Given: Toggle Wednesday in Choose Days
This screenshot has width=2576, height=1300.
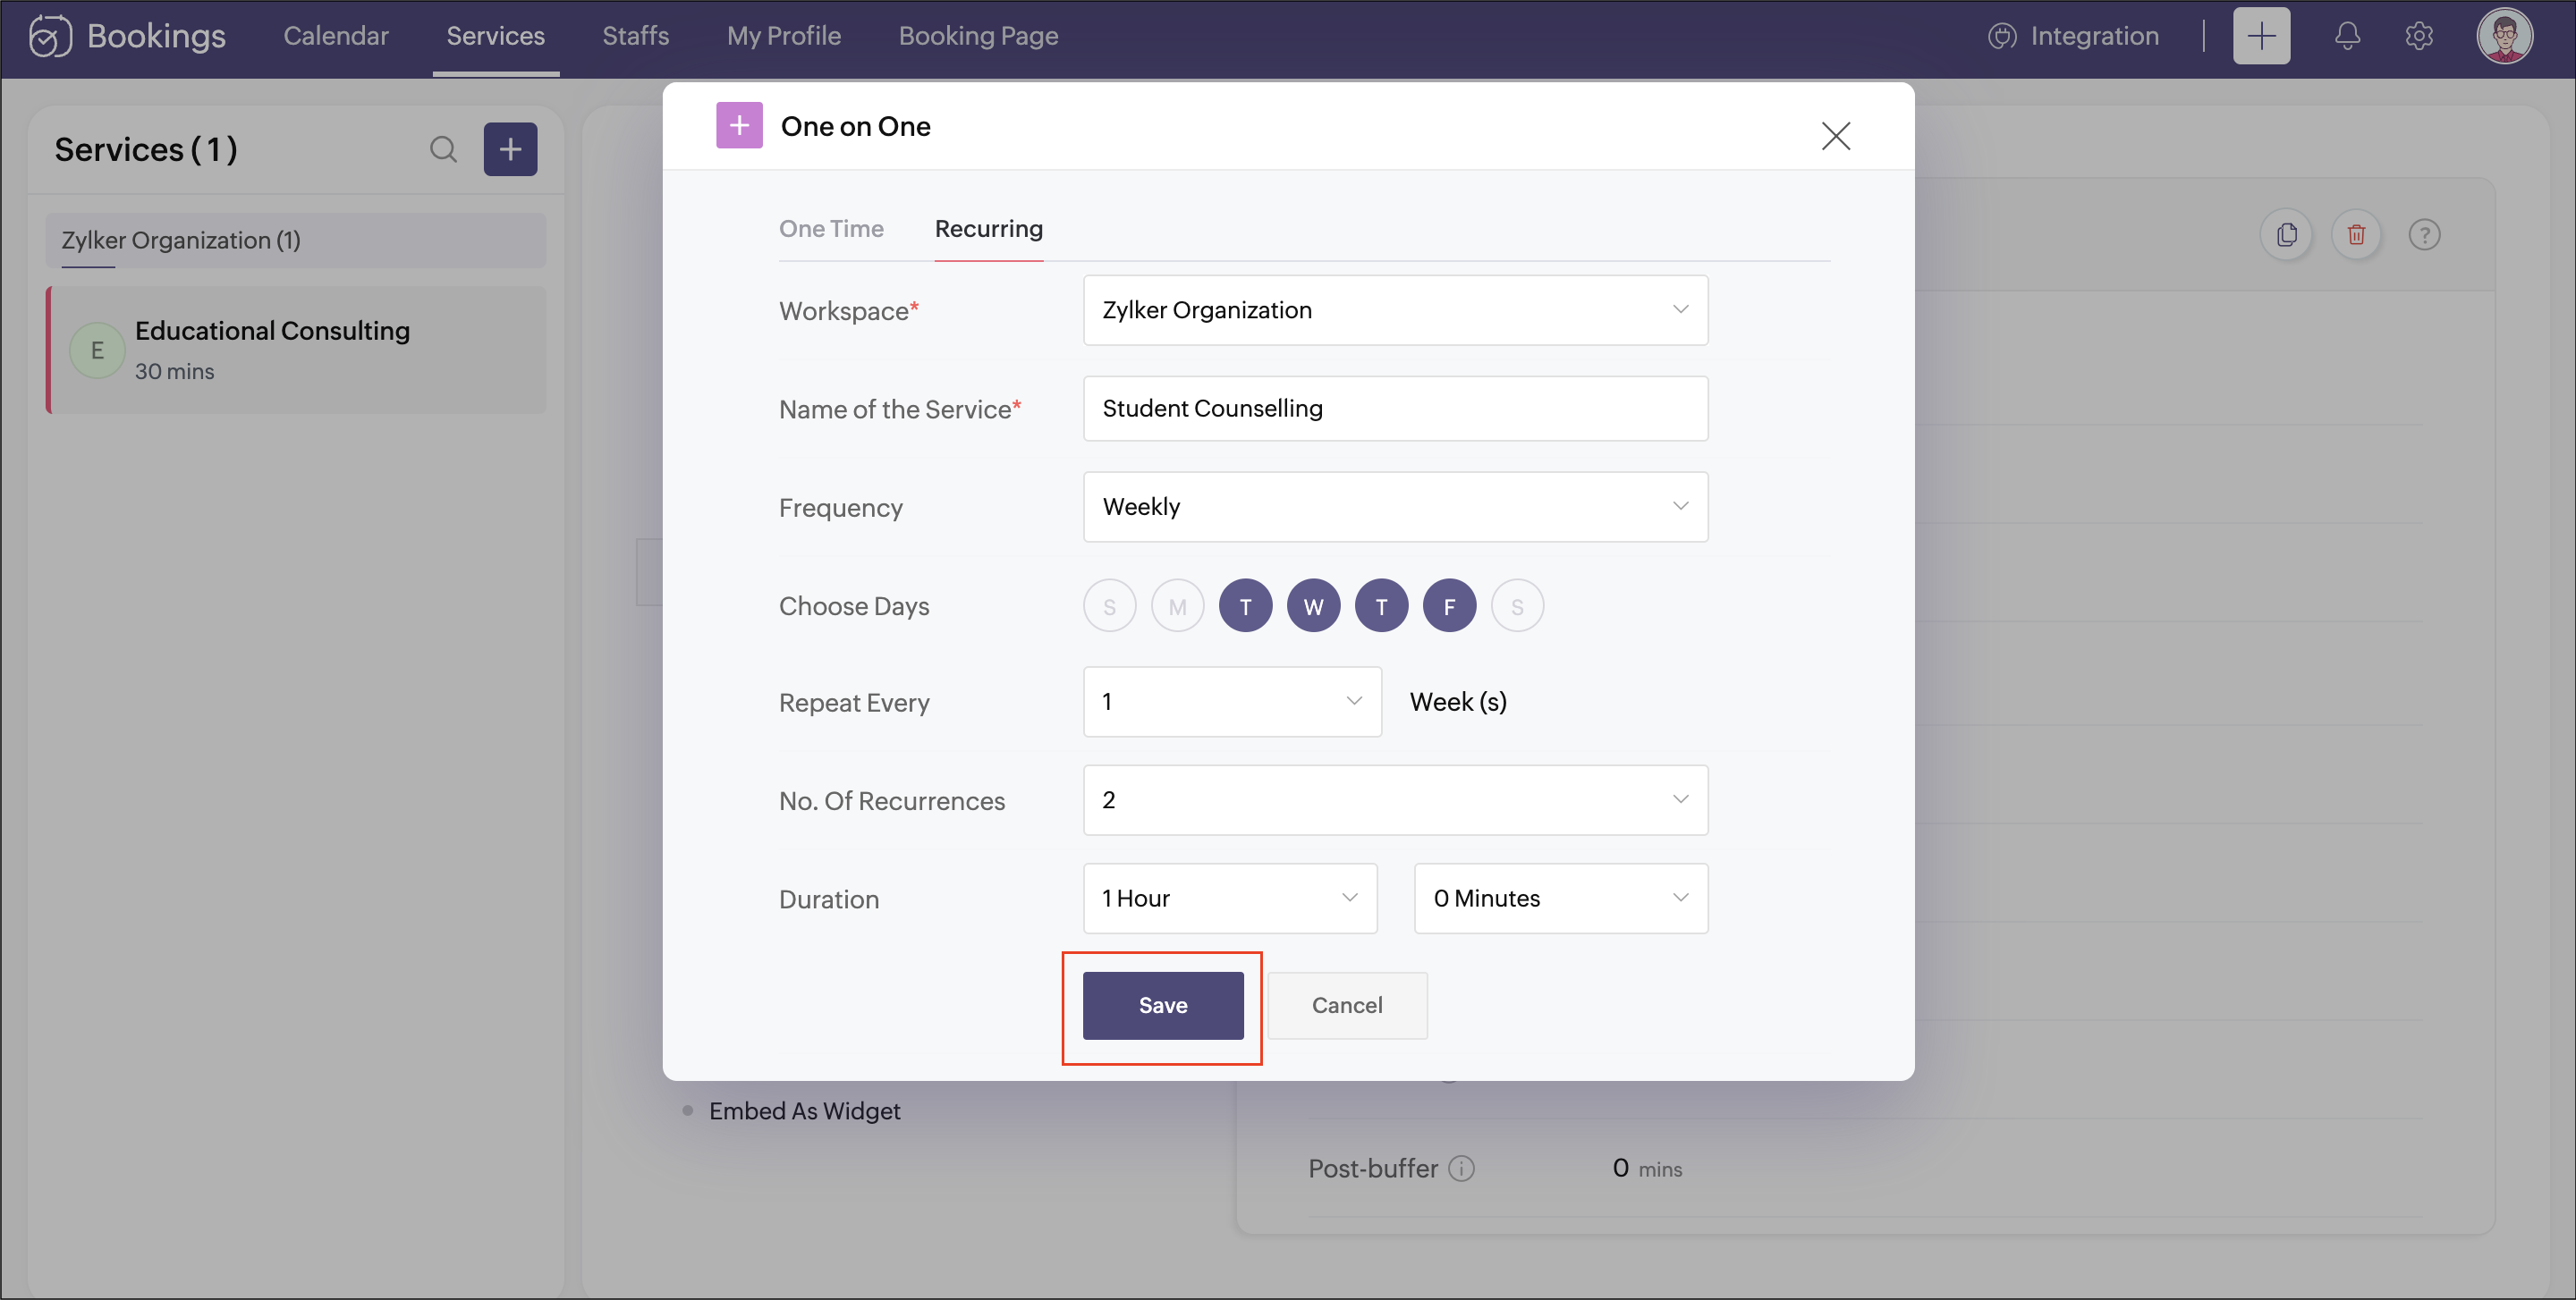Looking at the screenshot, I should (x=1313, y=606).
